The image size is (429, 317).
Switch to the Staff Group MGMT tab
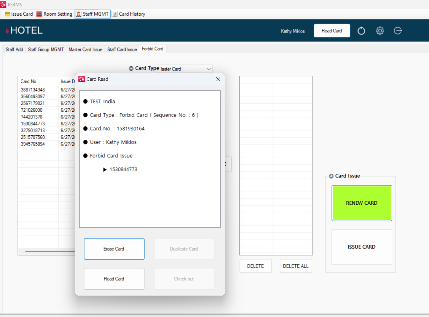[x=46, y=49]
